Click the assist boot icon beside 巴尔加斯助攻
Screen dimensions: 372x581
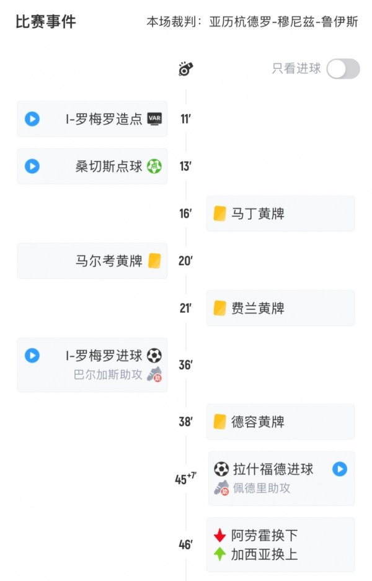coord(154,374)
